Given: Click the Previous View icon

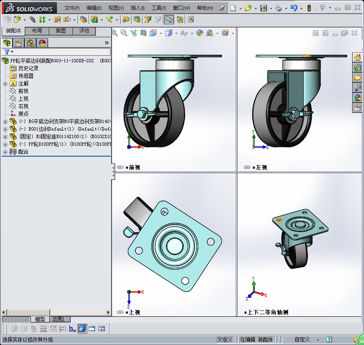Looking at the screenshot, I should pos(134,33).
